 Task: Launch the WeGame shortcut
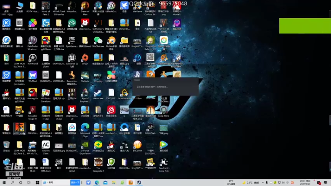tap(137, 8)
